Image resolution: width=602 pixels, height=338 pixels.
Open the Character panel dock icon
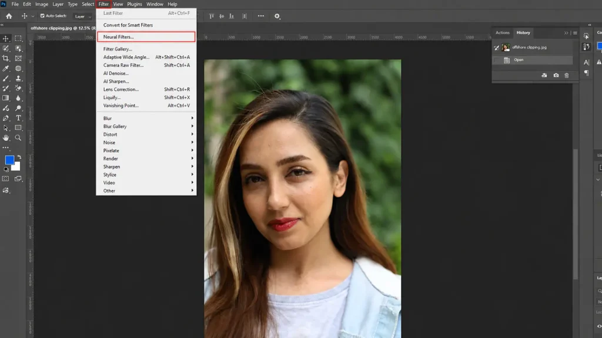click(x=586, y=62)
